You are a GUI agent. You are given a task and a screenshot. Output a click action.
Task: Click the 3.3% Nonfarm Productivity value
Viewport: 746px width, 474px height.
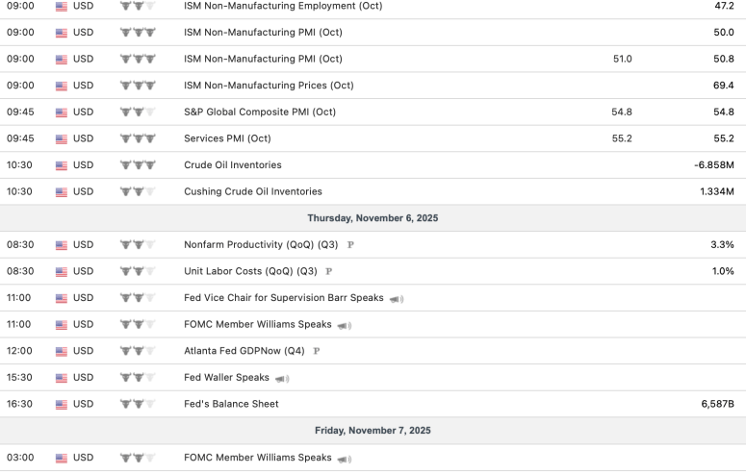tap(722, 245)
